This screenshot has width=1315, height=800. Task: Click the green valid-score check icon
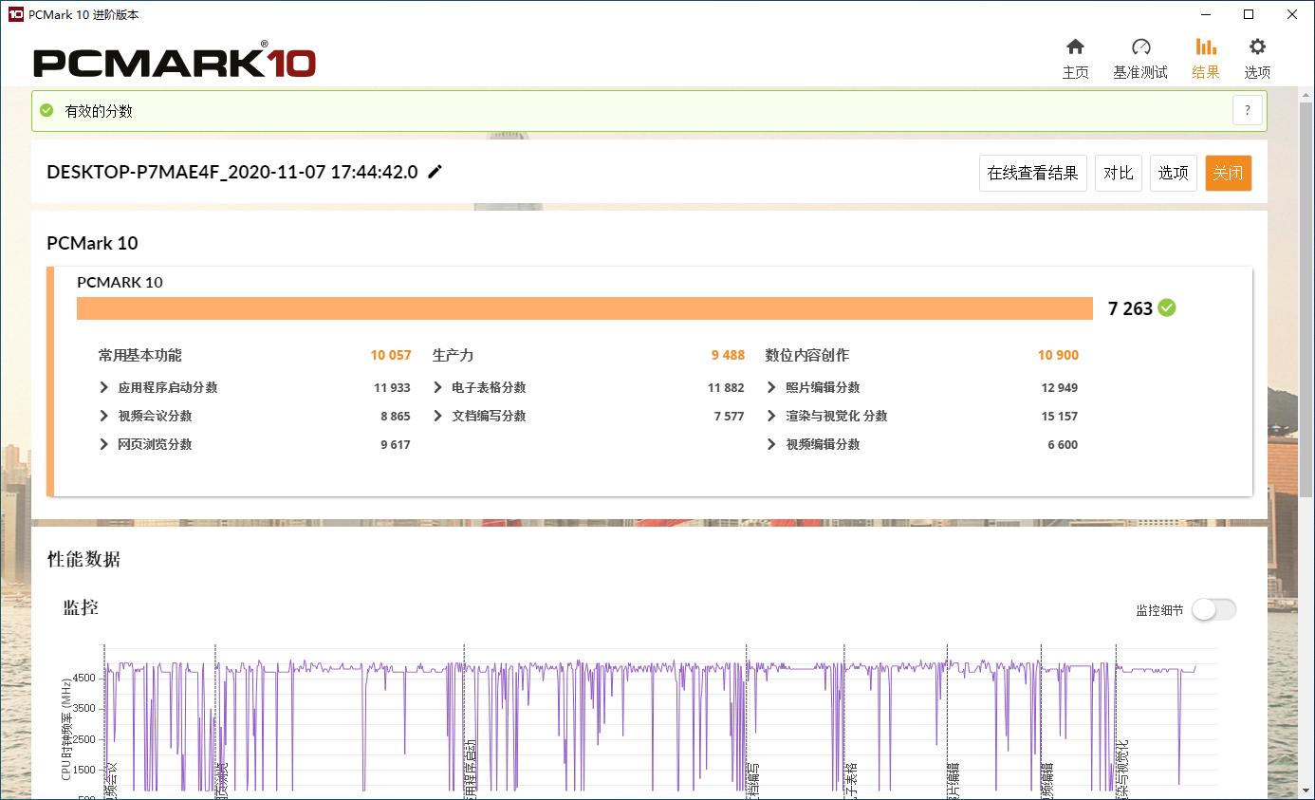coord(46,110)
